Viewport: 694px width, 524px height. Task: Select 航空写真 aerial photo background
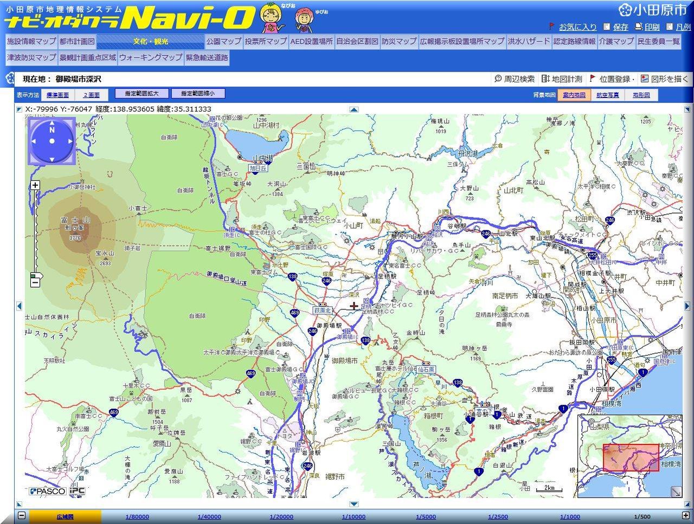[608, 95]
